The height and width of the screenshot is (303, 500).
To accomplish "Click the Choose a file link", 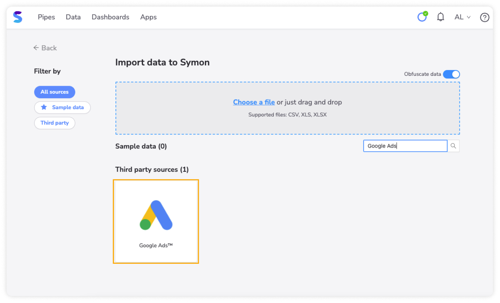I will pos(254,102).
